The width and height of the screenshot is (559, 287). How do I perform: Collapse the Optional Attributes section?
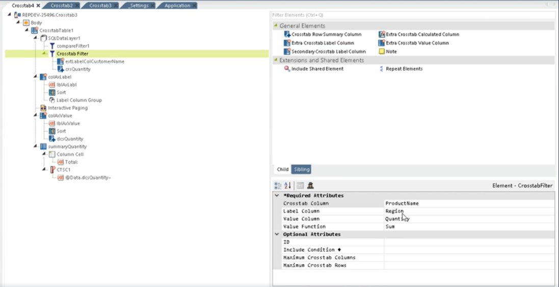277,234
